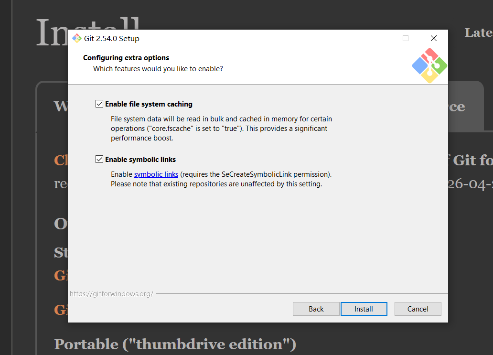Click the Enable file system caching label
493x355 pixels.
coord(149,104)
